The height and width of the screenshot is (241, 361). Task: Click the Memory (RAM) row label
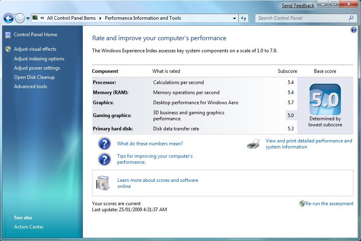pyautogui.click(x=111, y=93)
